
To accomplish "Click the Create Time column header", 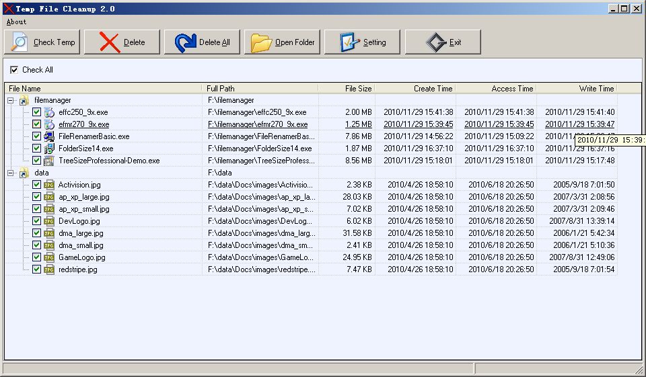I will [x=415, y=88].
